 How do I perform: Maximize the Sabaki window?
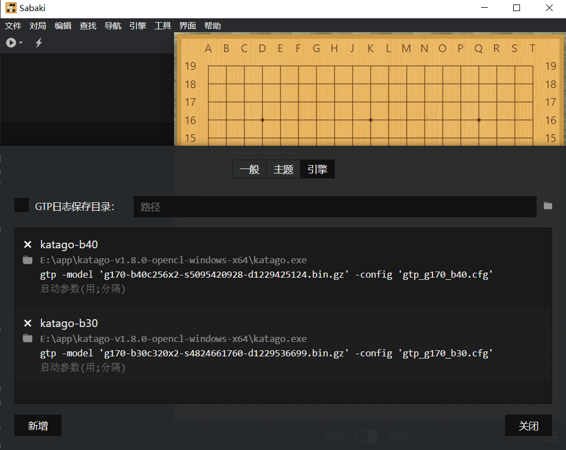tap(517, 8)
